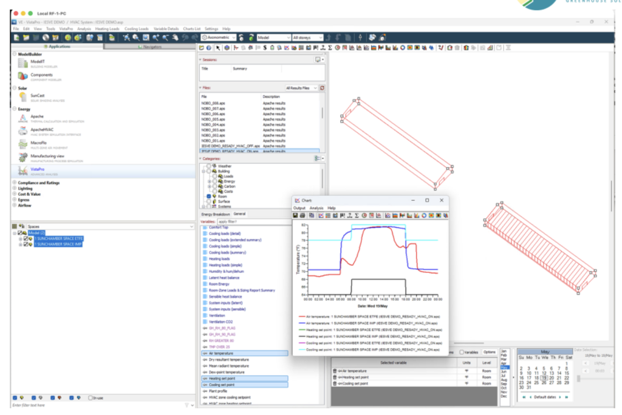Expand Compliance and Ratings section
The height and width of the screenshot is (415, 622).
[15, 183]
